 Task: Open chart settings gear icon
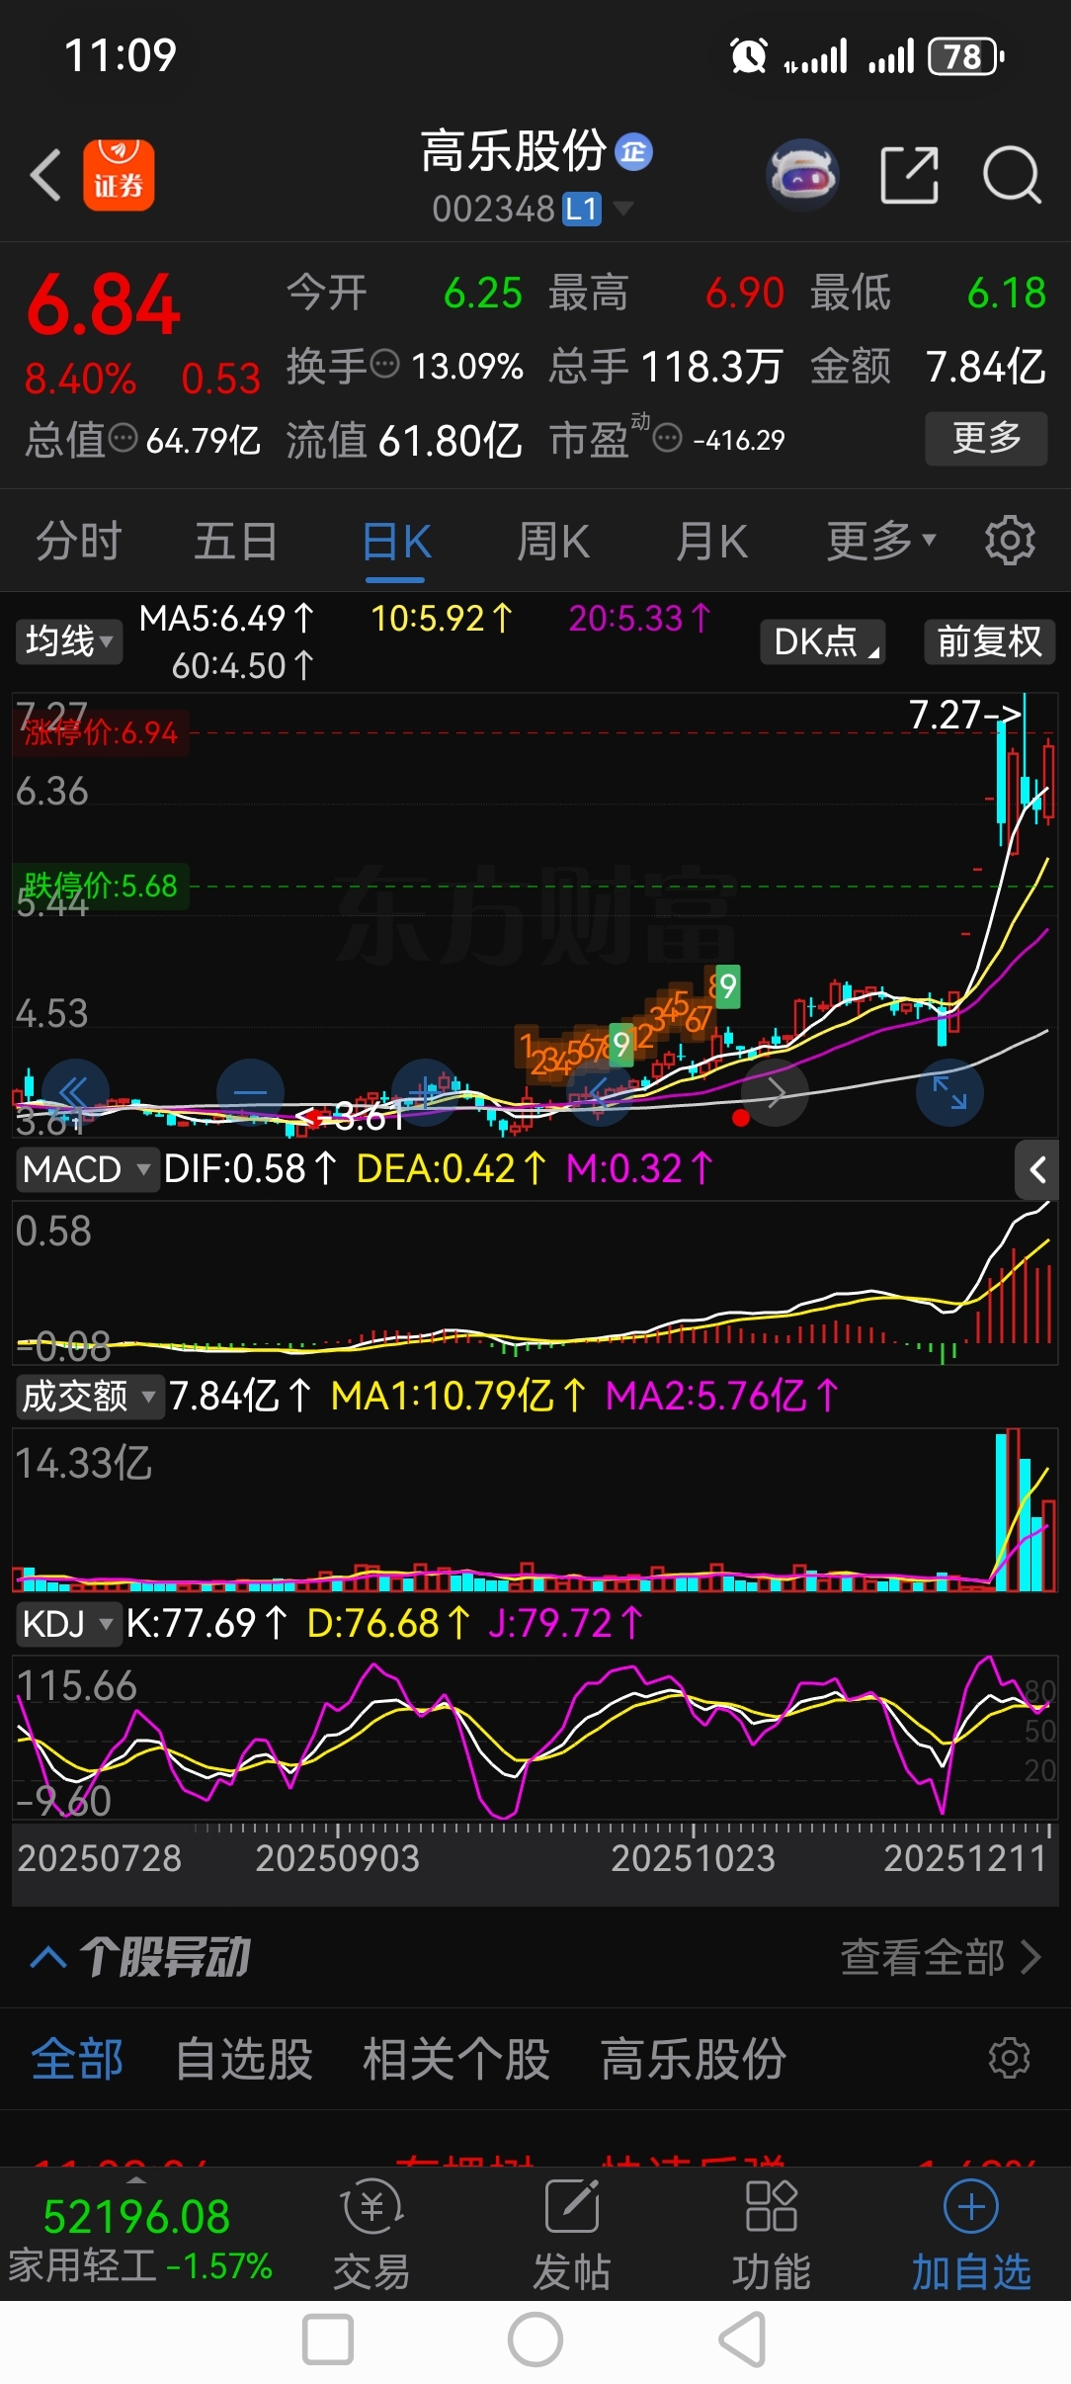click(x=1010, y=541)
